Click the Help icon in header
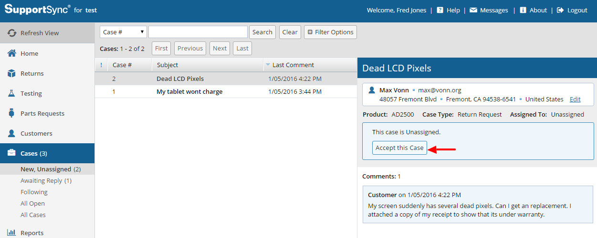 coord(440,10)
